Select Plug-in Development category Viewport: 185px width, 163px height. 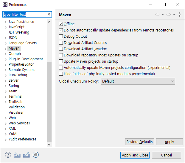pos(26,59)
